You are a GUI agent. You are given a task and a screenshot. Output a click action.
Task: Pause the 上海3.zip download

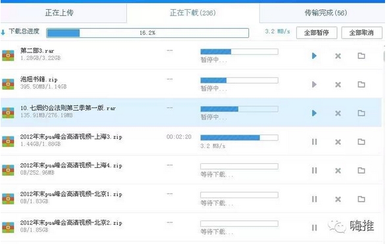(314, 142)
